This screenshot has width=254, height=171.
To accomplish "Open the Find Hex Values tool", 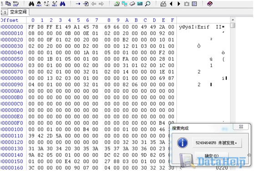I will click(x=39, y=4).
